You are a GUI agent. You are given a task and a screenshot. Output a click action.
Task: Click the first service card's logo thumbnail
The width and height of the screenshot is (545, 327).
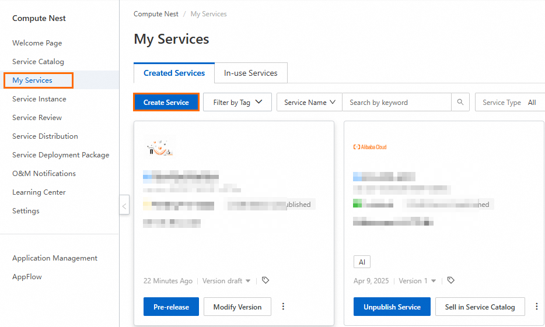159,147
